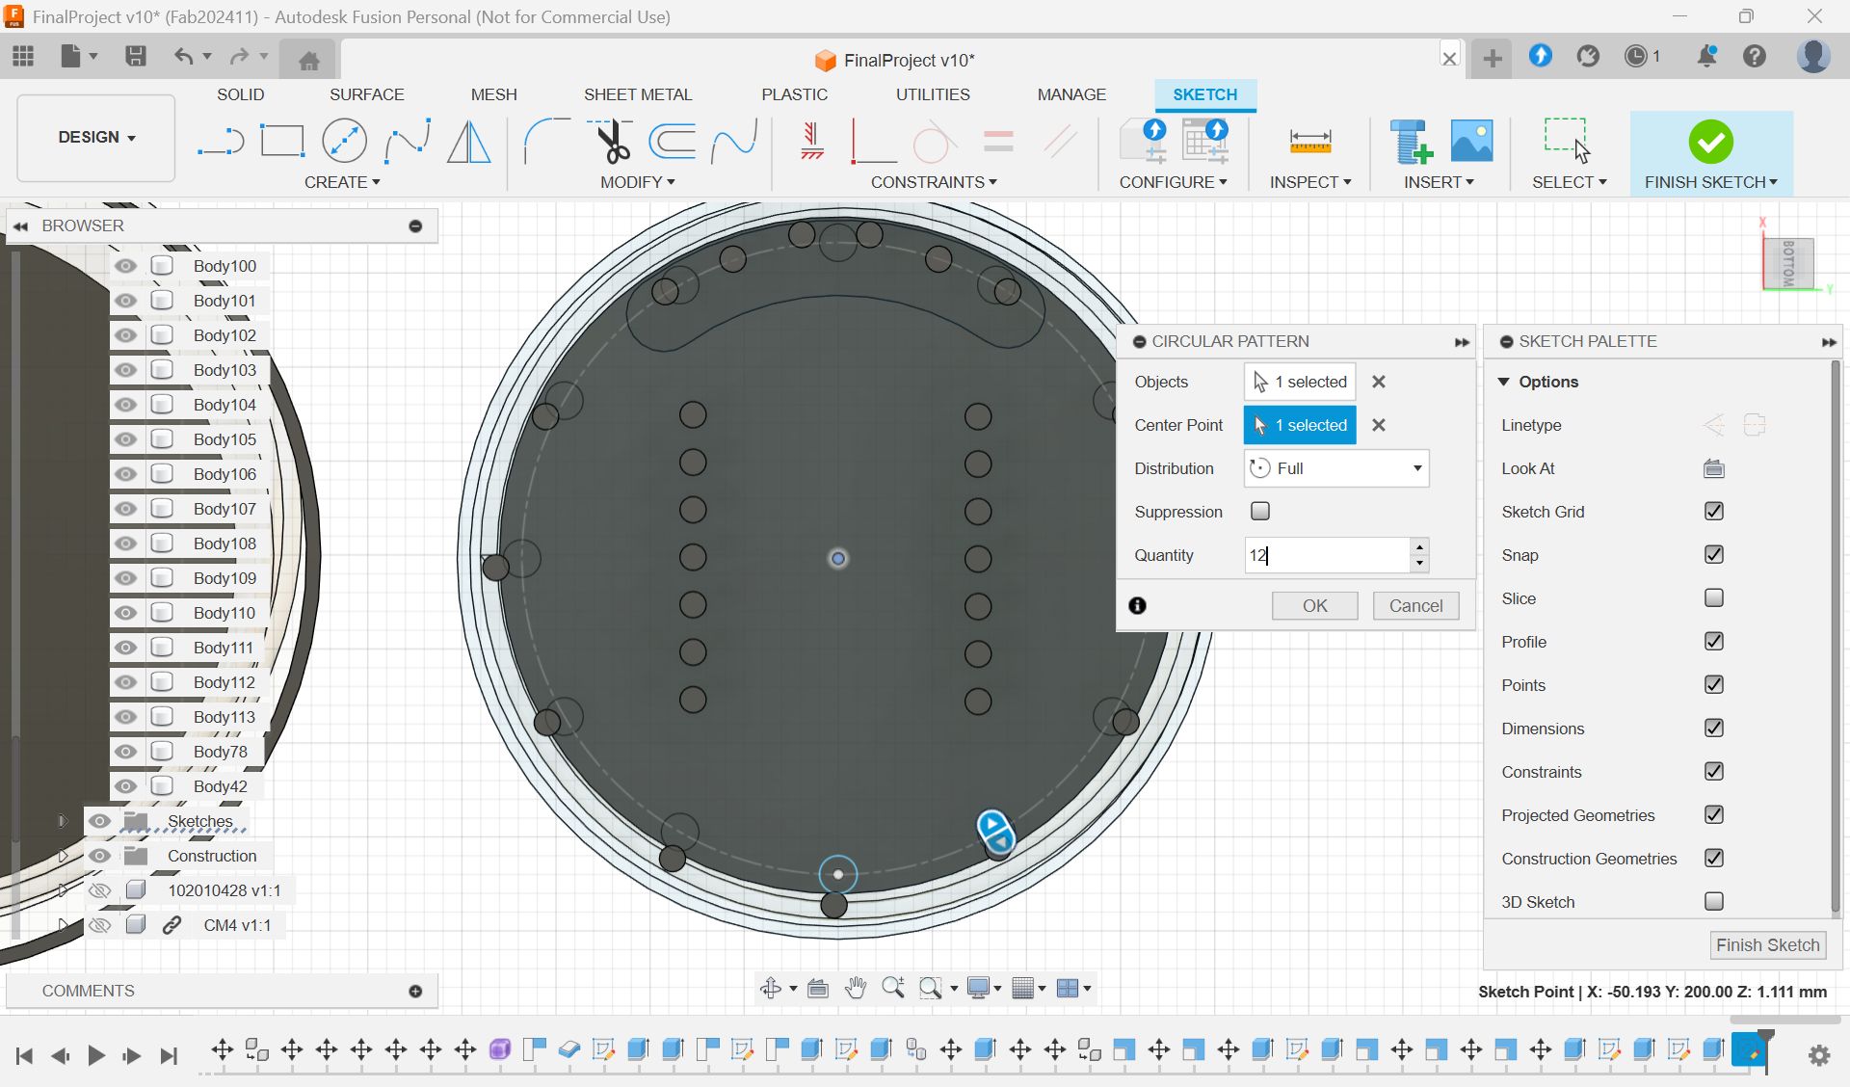Select the Parallel constraint icon
The image size is (1850, 1087).
click(x=1060, y=142)
